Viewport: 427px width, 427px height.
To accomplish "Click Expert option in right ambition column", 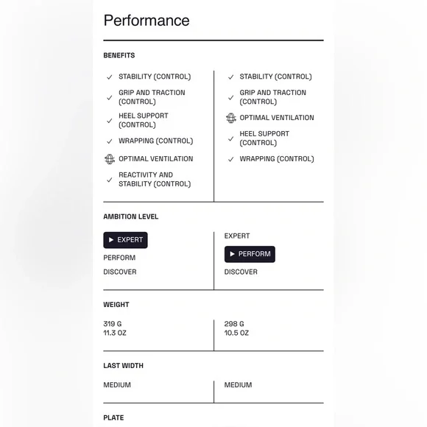I will coord(237,236).
